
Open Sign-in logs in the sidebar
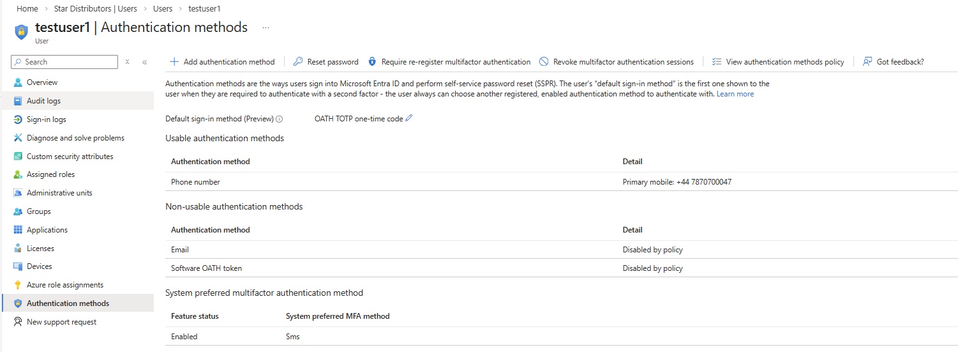pos(46,119)
